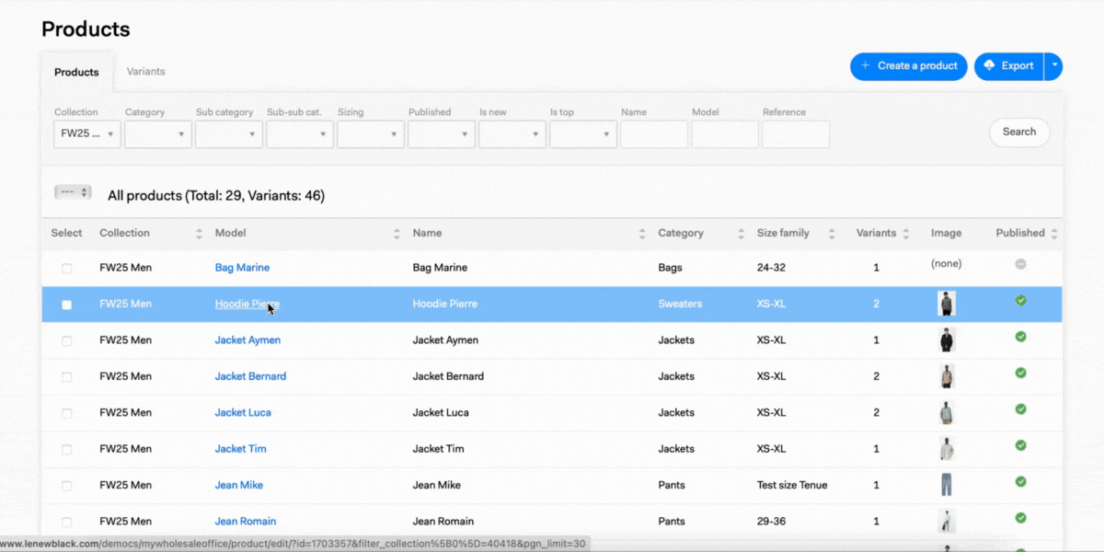
Task: Focus the Reference filter input field
Action: point(796,134)
